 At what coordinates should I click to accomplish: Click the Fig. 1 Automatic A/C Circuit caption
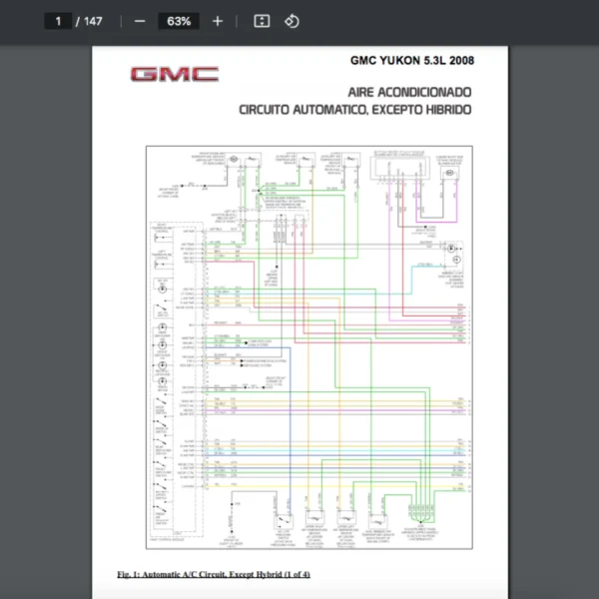point(214,575)
